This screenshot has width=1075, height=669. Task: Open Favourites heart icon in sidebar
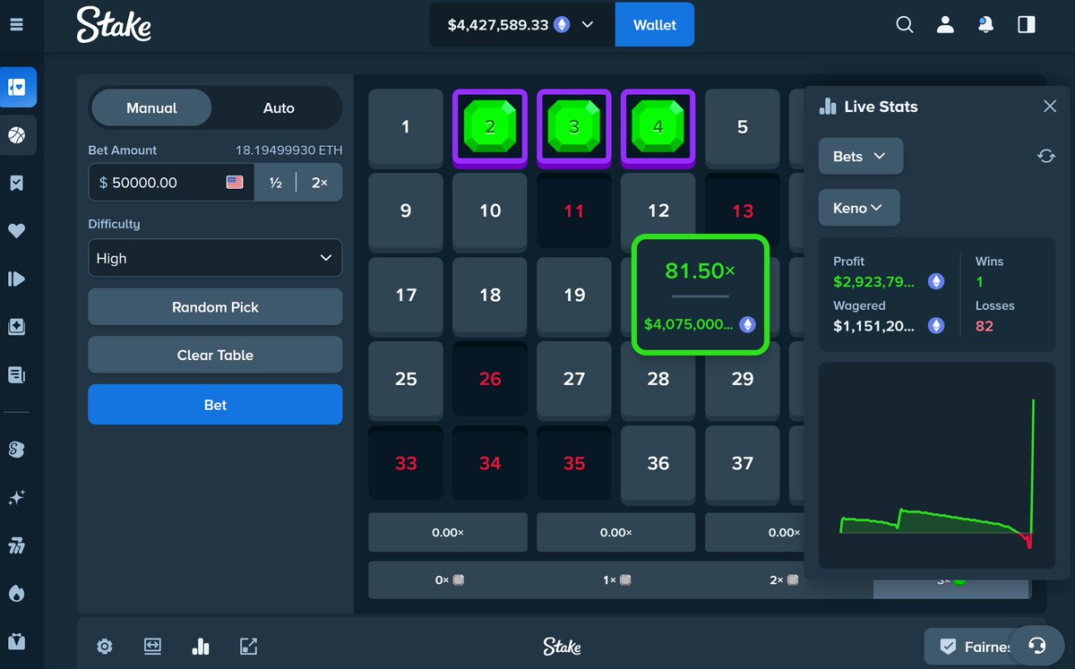[x=16, y=231]
